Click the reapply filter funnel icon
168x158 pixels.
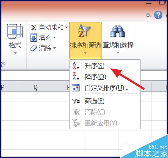[x=76, y=123]
